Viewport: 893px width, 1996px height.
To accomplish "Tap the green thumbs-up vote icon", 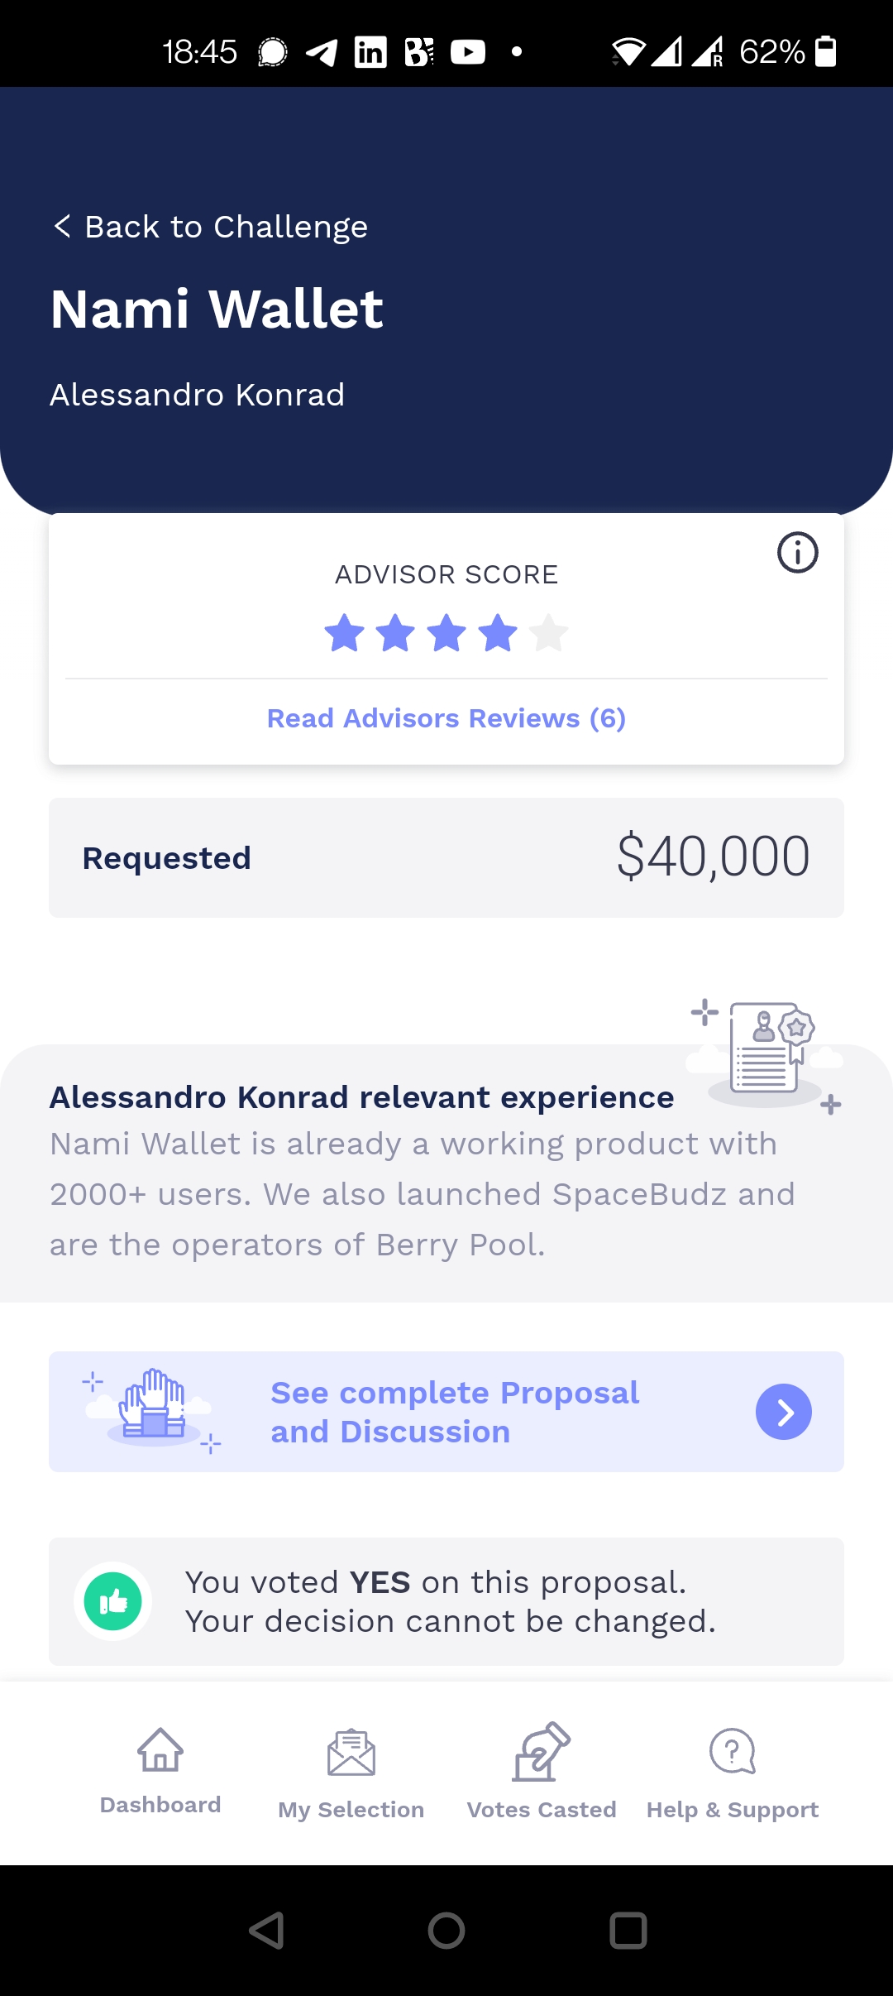I will point(113,1601).
